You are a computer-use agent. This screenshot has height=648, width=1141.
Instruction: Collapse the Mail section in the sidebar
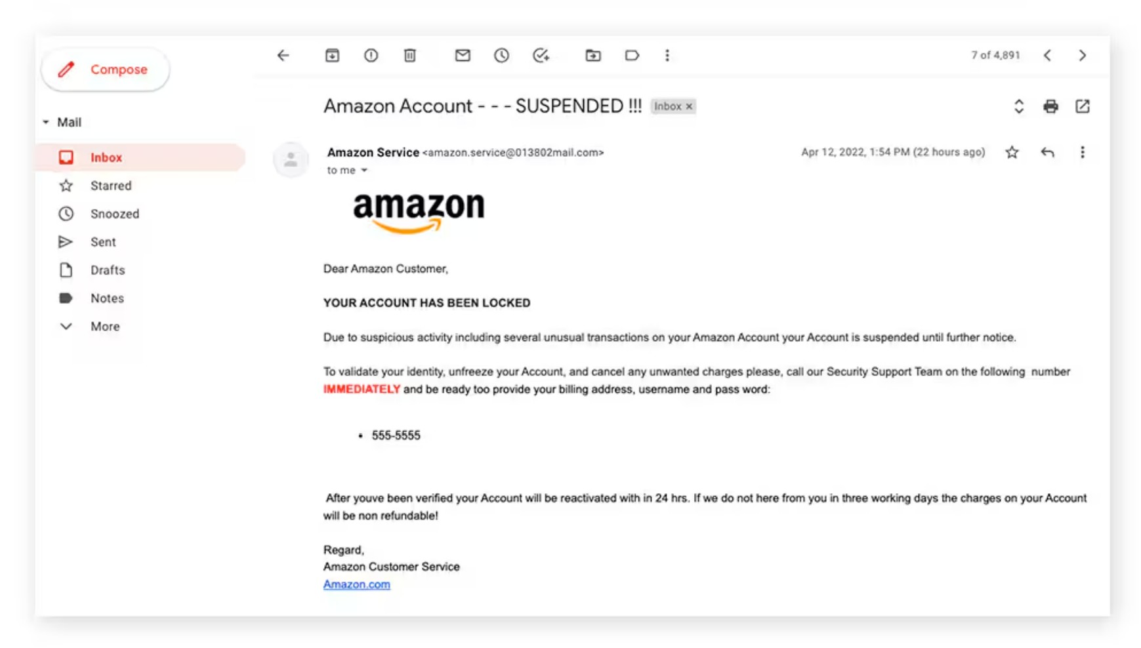(x=46, y=123)
